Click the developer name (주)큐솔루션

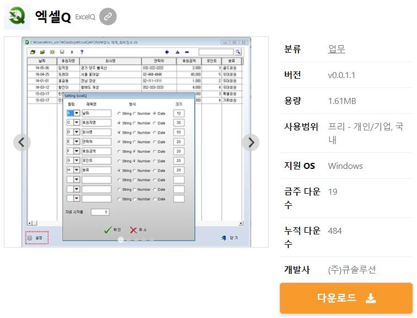point(352,270)
